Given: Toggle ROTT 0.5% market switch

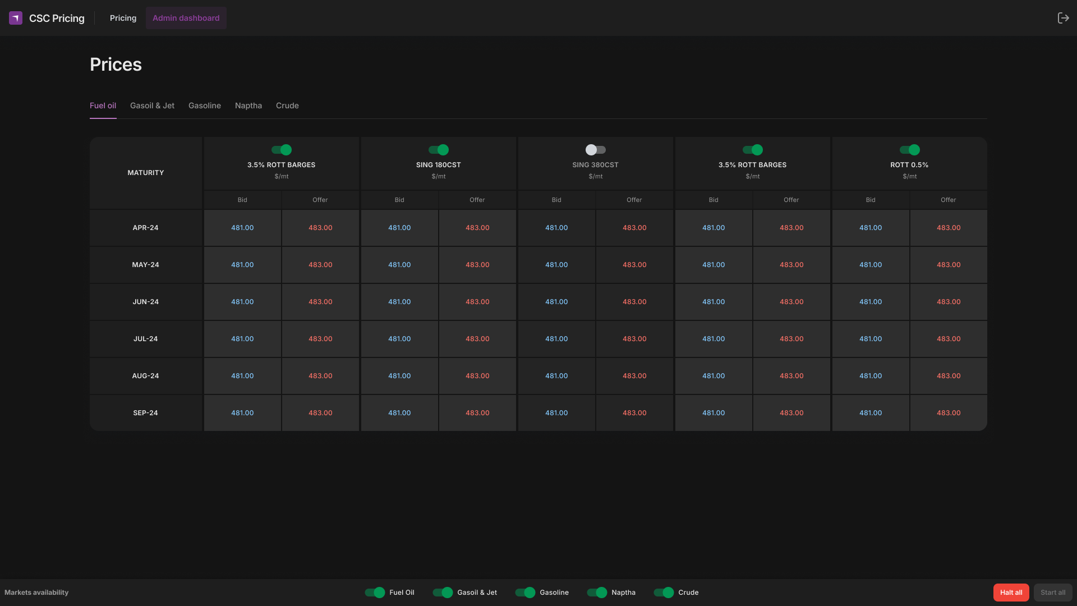Looking at the screenshot, I should click(910, 150).
